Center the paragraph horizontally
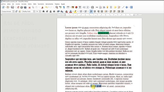 click(95, 11)
